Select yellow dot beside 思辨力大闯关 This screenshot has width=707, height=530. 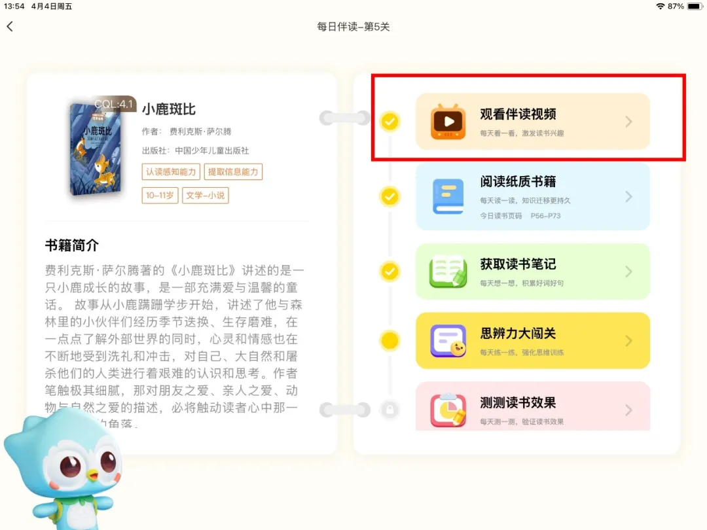tap(390, 341)
